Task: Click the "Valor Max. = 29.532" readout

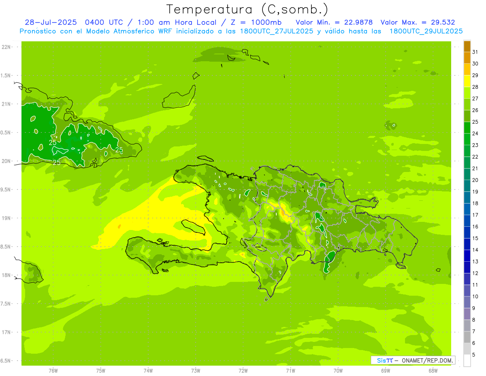Action: coord(418,22)
